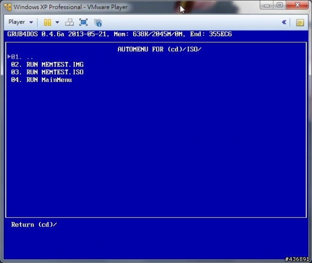
Task: Open Unity mode icon with info badge
Action: pyautogui.click(x=98, y=22)
